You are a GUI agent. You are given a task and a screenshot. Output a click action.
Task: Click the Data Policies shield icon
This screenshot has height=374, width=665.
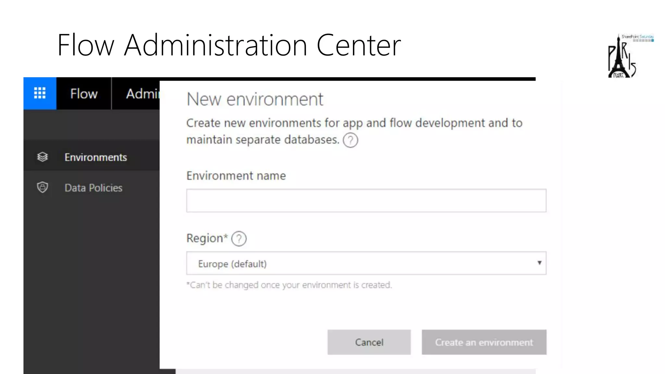[43, 187]
